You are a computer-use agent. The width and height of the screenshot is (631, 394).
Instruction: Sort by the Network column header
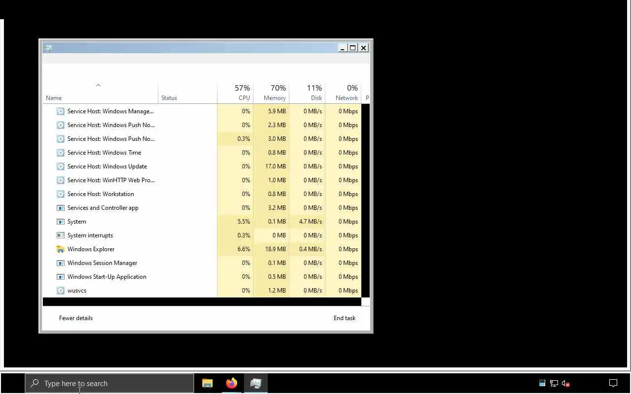pyautogui.click(x=343, y=92)
